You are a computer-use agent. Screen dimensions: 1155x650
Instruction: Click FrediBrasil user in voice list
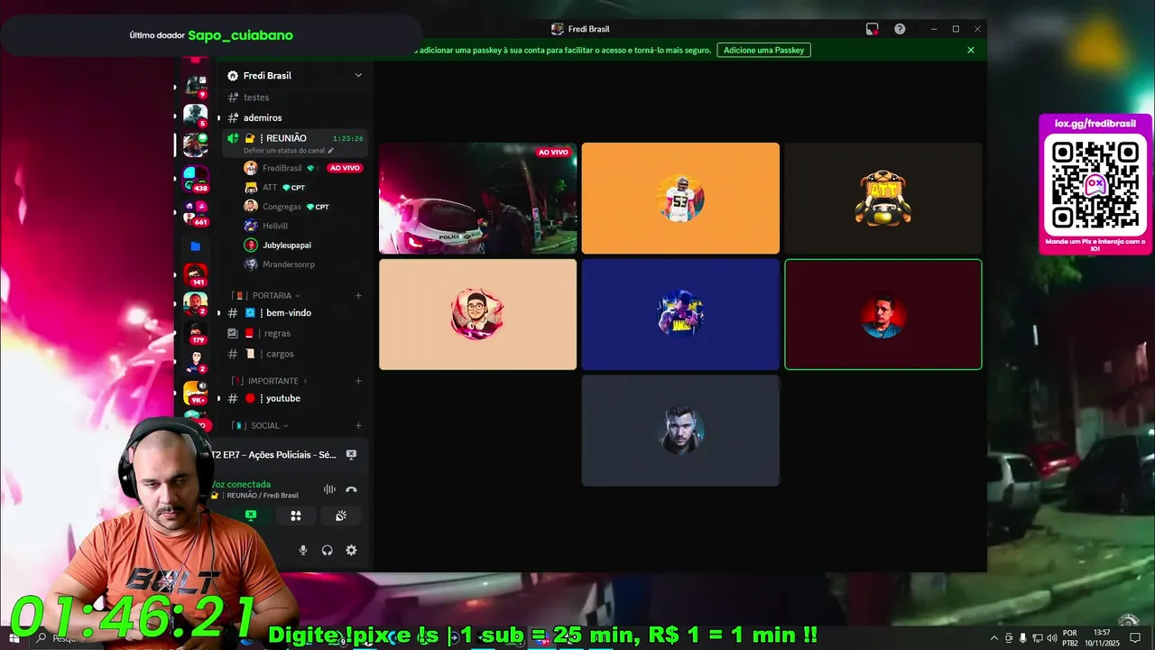tap(282, 168)
